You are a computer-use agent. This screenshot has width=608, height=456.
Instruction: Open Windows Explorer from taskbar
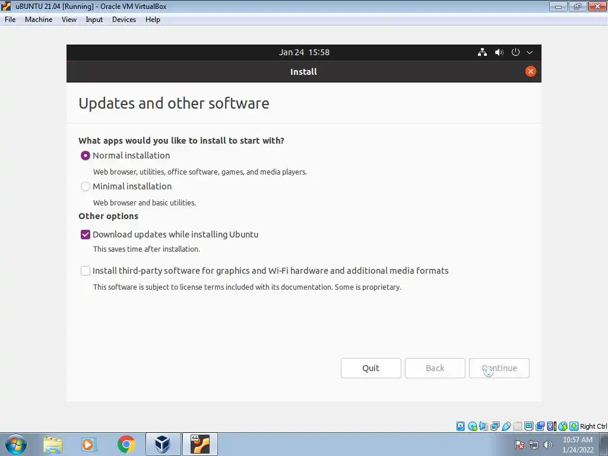point(53,444)
